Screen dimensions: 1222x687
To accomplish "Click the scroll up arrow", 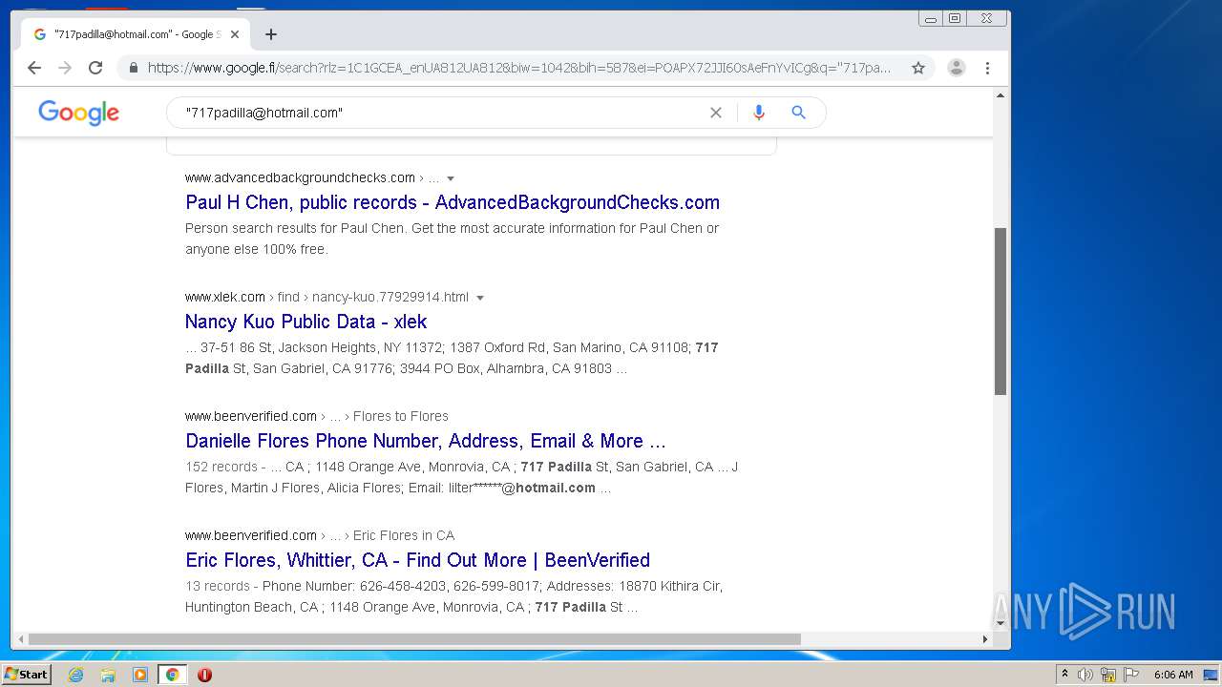I will pos(1001,95).
